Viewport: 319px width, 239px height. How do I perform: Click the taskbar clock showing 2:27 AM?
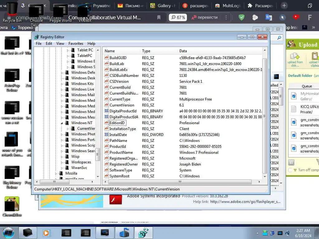[x=303, y=233]
